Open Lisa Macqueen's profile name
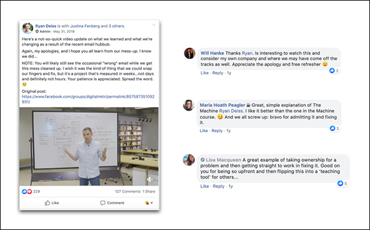The height and width of the screenshot is (230, 370). click(x=223, y=160)
